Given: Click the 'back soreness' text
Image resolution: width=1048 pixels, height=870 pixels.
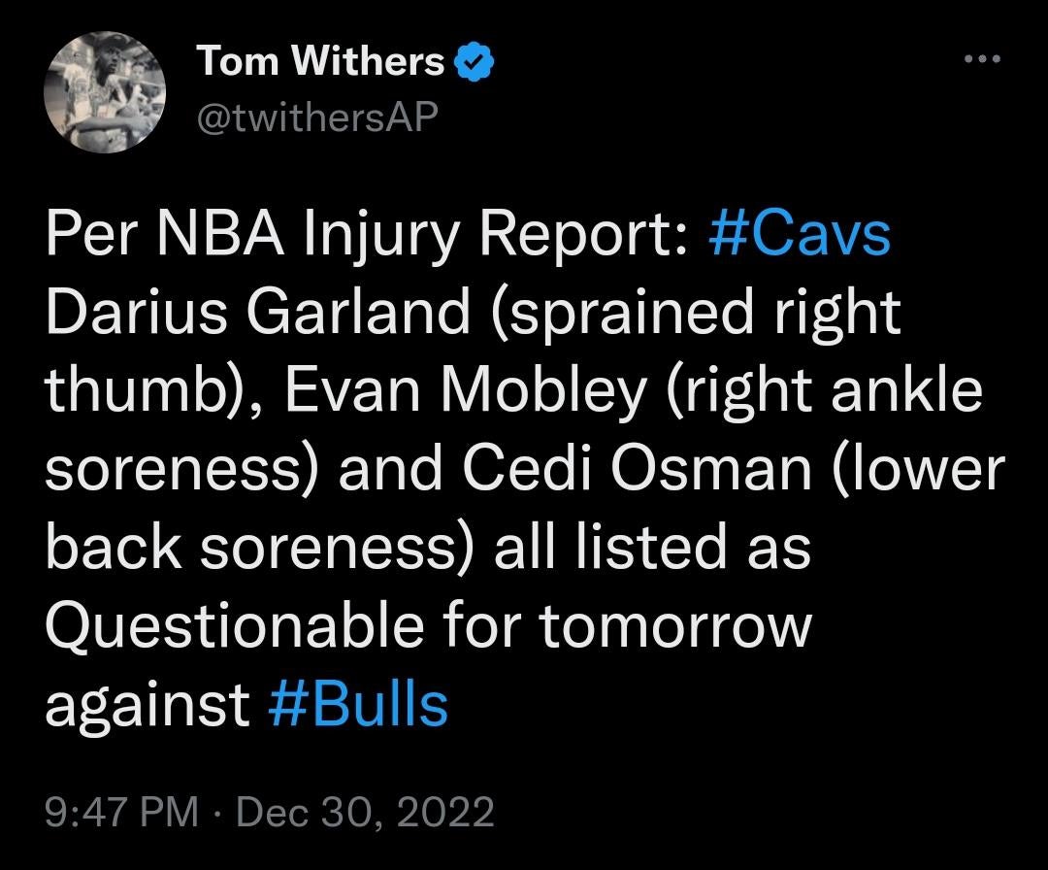Looking at the screenshot, I should point(262,548).
